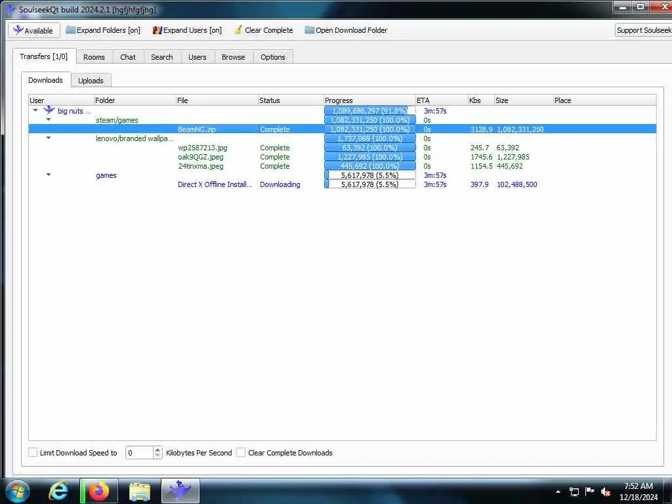
Task: Select the BeamNG.zip file row
Action: [x=343, y=129]
